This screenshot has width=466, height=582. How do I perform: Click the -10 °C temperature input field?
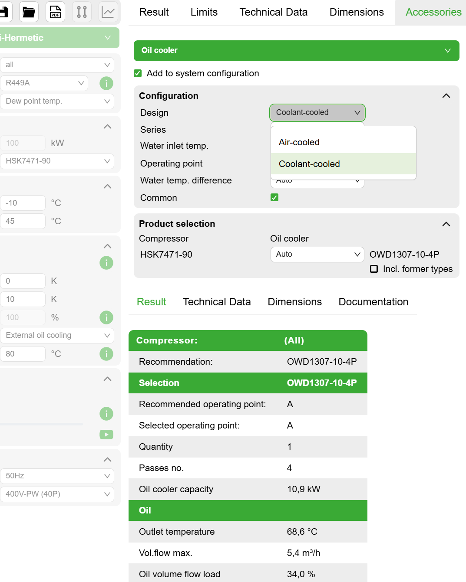pos(23,203)
